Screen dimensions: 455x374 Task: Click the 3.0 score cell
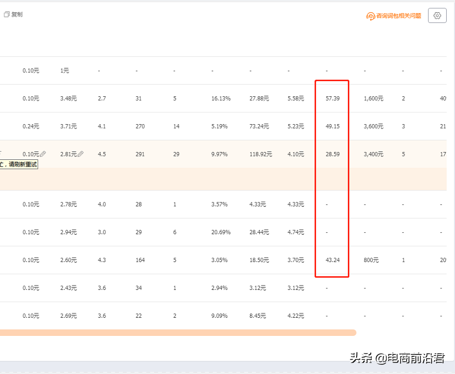pos(102,232)
